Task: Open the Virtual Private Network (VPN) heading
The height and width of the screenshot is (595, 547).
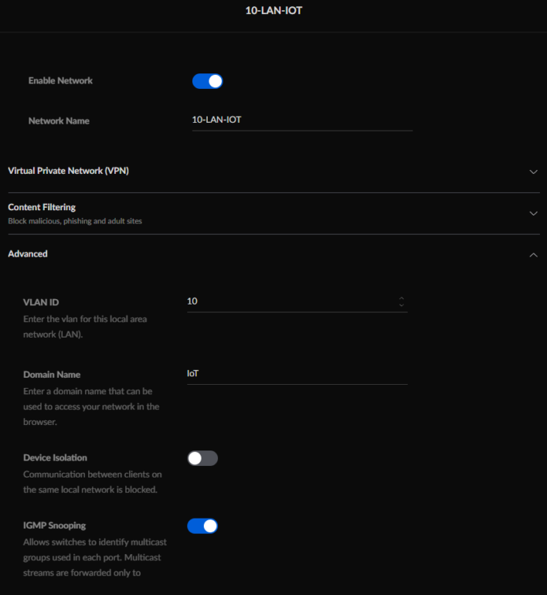Action: (x=68, y=171)
